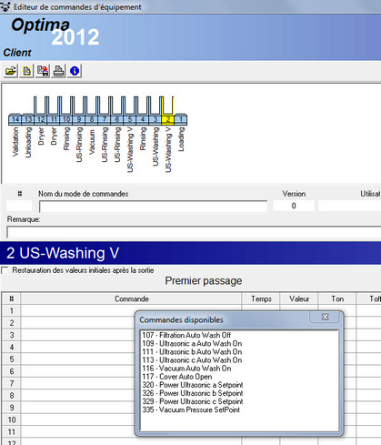Image resolution: width=381 pixels, height=445 pixels.
Task: Select station 4 Rinsing tank
Action: (x=143, y=119)
